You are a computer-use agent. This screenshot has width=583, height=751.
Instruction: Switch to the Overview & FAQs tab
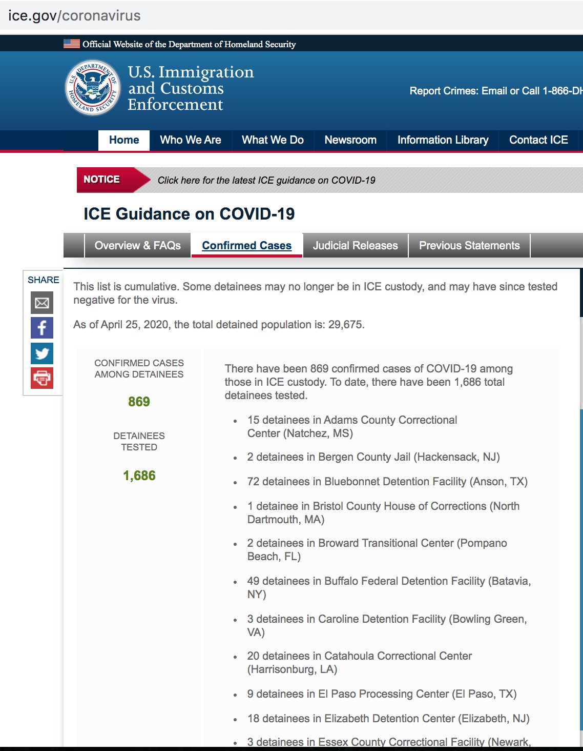tap(137, 246)
